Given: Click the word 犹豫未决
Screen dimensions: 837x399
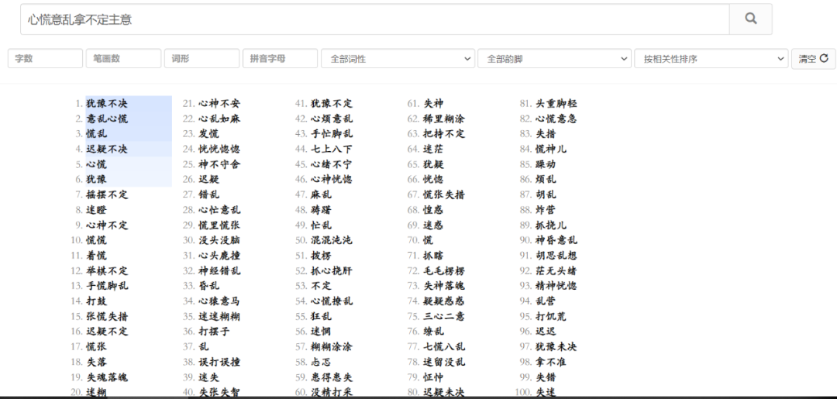Looking at the screenshot, I should click(556, 347).
